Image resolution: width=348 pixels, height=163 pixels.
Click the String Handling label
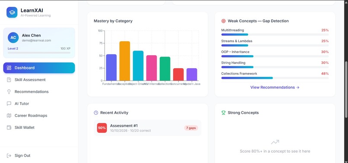pos(233,63)
